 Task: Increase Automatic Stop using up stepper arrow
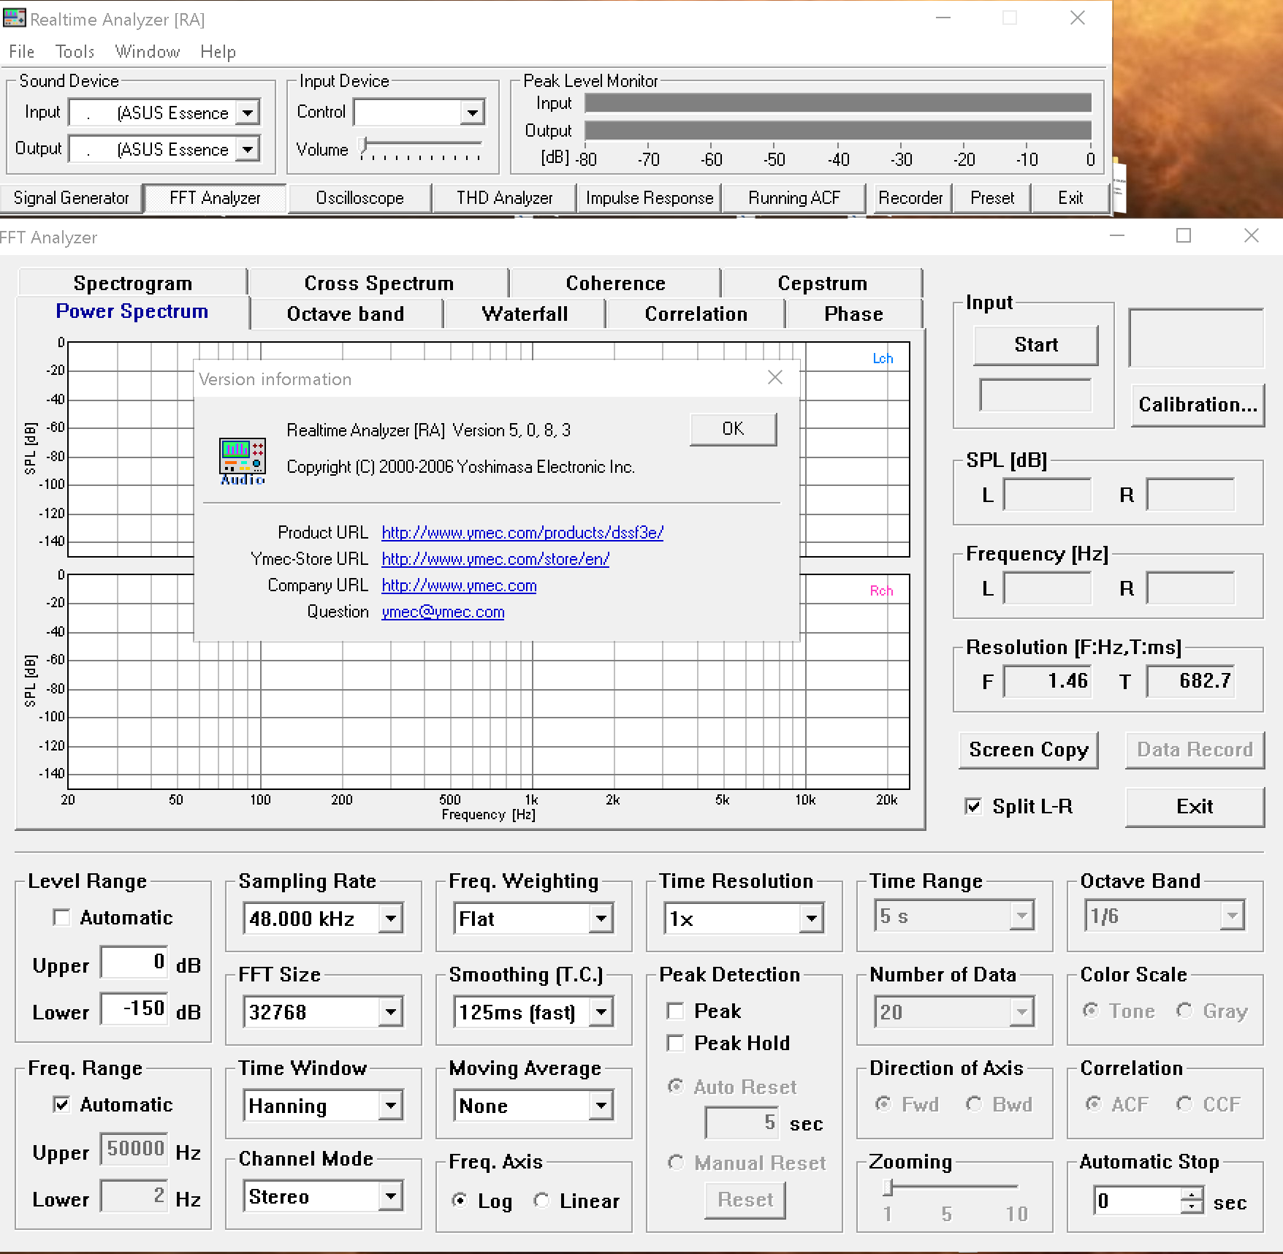click(x=1192, y=1194)
